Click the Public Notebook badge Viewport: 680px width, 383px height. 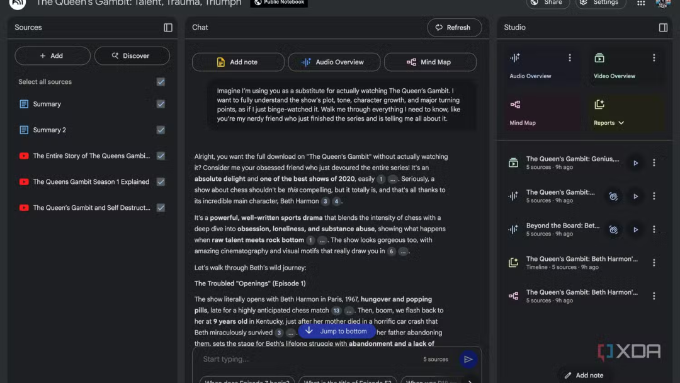(x=279, y=3)
